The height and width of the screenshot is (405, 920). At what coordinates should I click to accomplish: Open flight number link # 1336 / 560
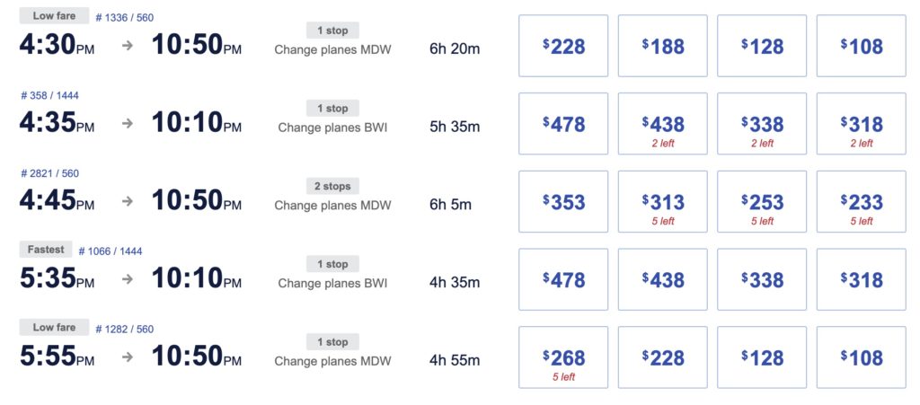click(x=124, y=17)
